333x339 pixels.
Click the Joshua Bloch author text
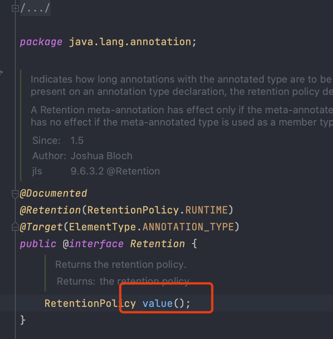tap(101, 156)
